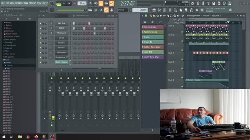250x140 pixels.
Task: Open Channel rack menu arrow
Action: coord(40,16)
